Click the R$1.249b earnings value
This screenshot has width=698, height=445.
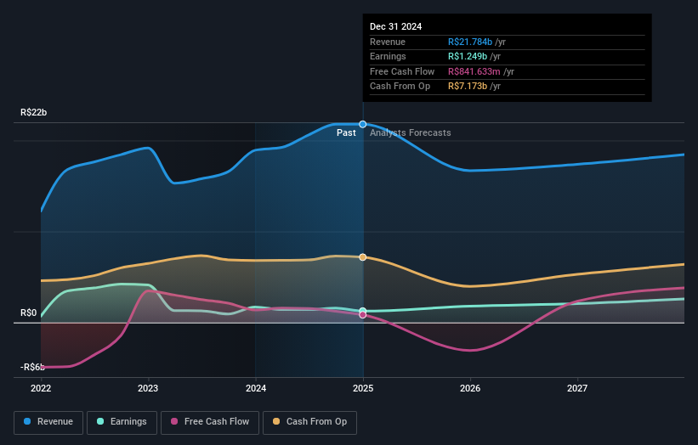pyautogui.click(x=468, y=56)
